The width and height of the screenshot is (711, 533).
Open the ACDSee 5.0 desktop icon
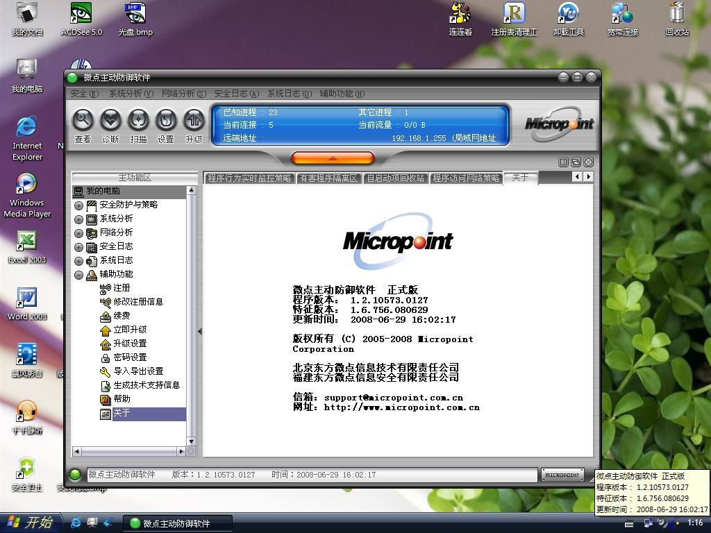coord(82,19)
